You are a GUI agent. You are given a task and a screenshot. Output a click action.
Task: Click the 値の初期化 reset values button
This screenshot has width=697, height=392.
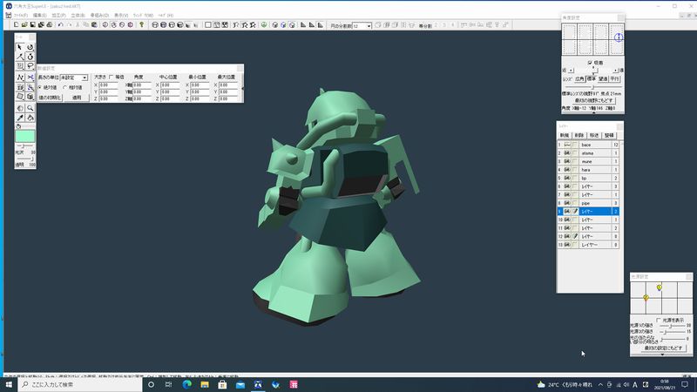[x=50, y=98]
